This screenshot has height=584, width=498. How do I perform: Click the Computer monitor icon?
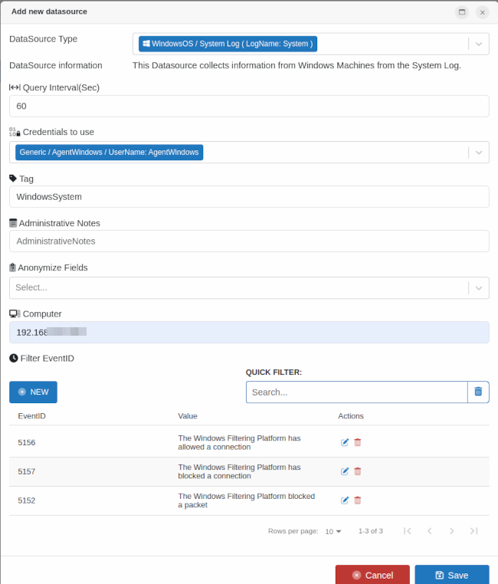pyautogui.click(x=15, y=313)
